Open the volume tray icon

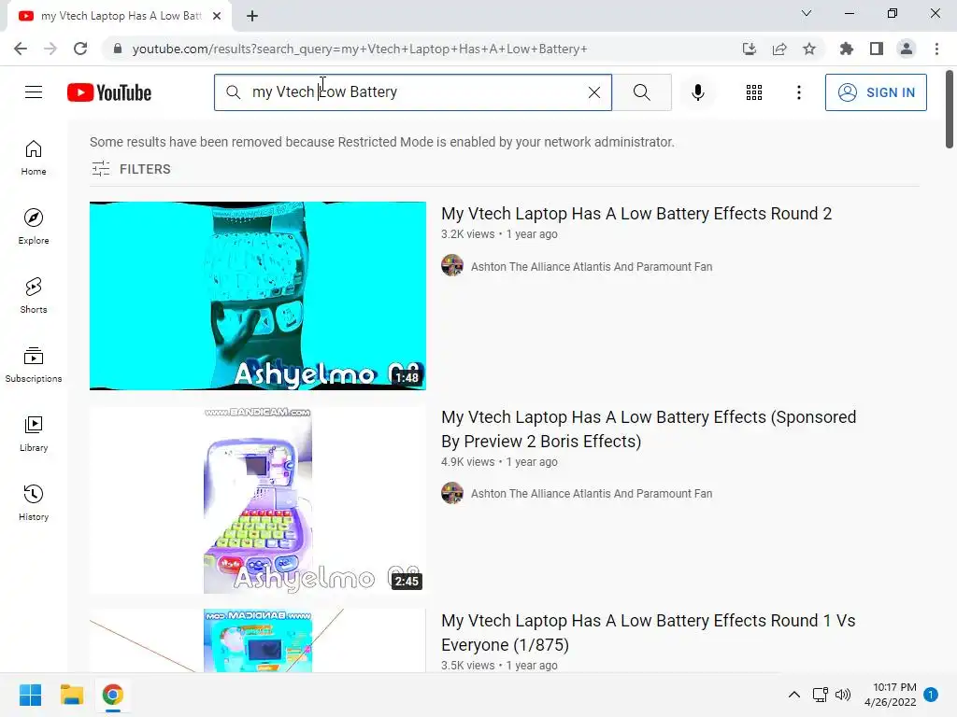pos(843,695)
